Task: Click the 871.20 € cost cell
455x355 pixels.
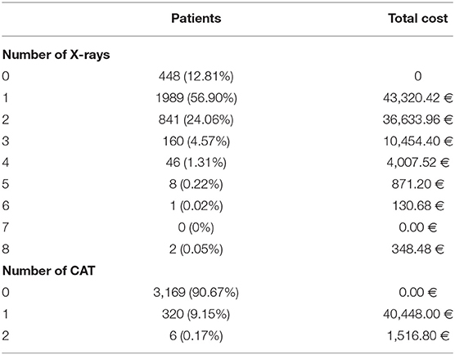Action: (418, 184)
